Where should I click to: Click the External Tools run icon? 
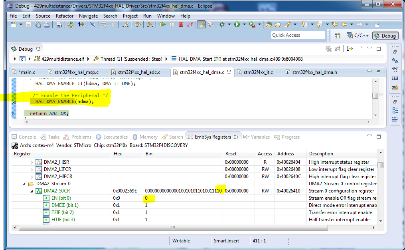(252, 24)
